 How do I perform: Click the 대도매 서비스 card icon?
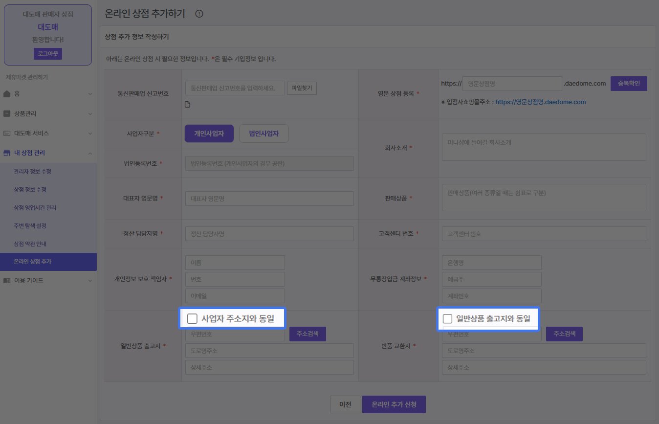[x=7, y=133]
